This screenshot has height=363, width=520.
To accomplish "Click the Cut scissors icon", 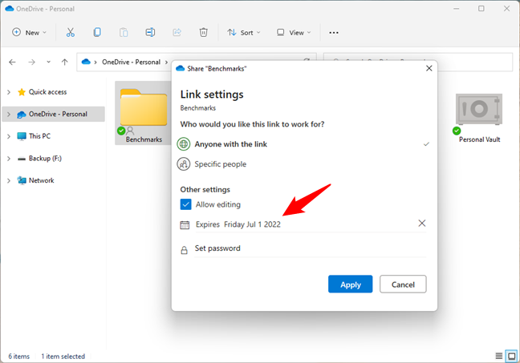I will (71, 33).
